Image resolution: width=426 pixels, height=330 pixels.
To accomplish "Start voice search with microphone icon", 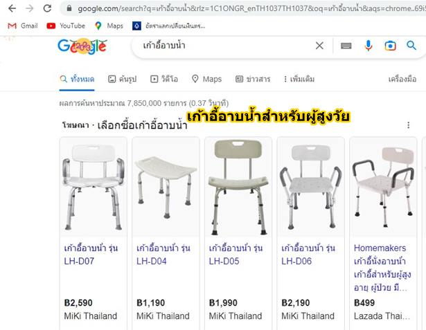I will tap(368, 46).
